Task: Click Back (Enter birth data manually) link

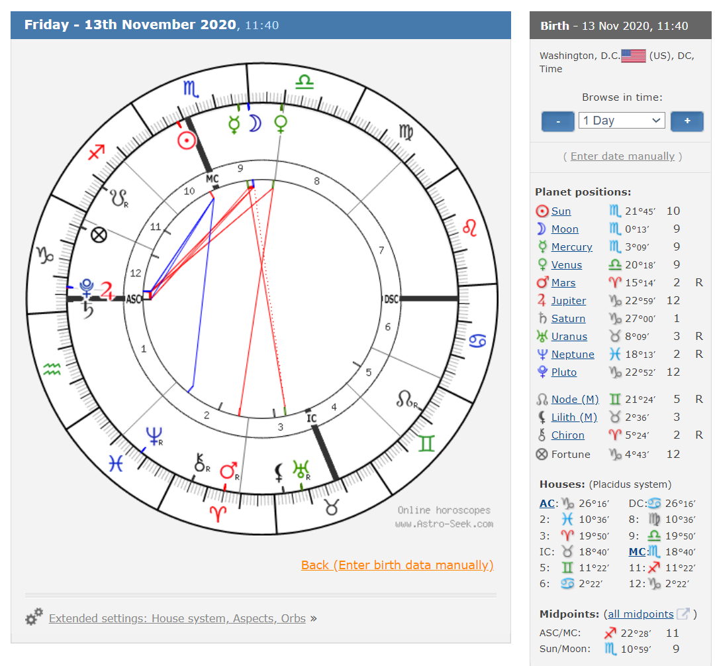Action: (x=397, y=565)
